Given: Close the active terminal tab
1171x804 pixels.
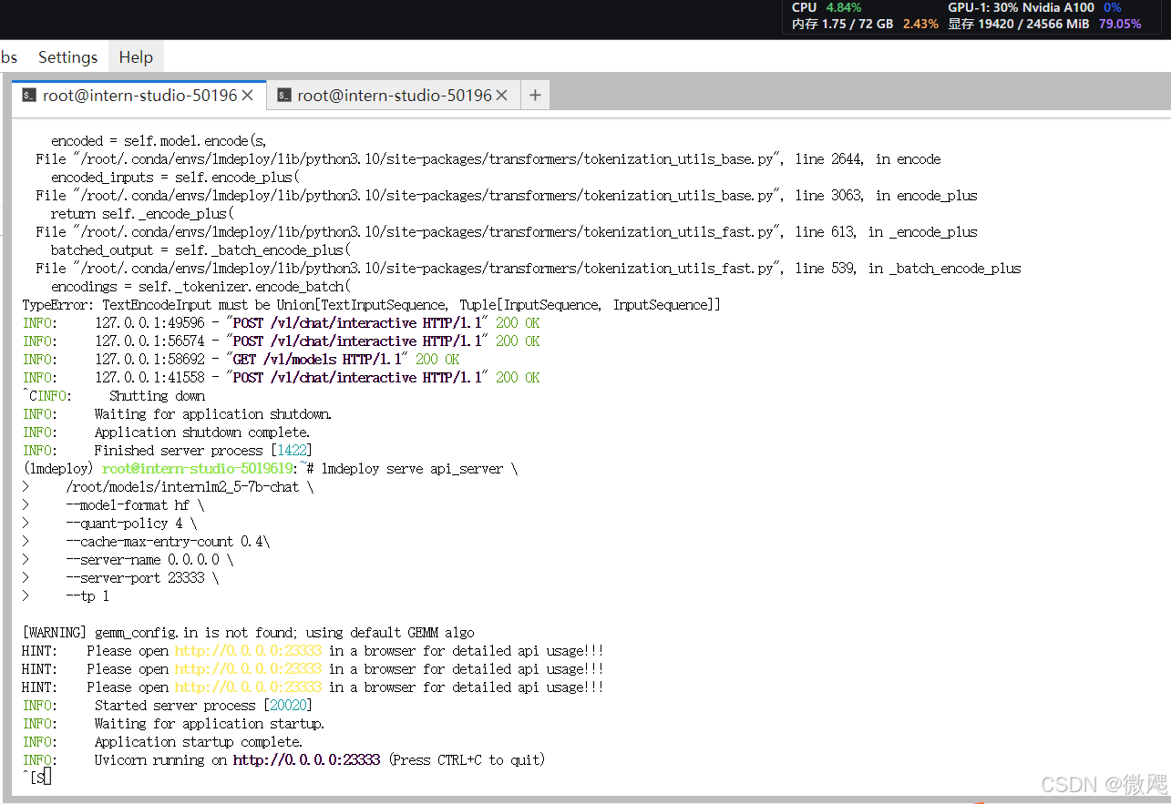Looking at the screenshot, I should tap(248, 94).
